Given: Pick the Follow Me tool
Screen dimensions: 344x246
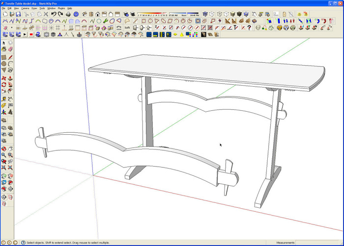Looking at the screenshot, I should (10, 84).
